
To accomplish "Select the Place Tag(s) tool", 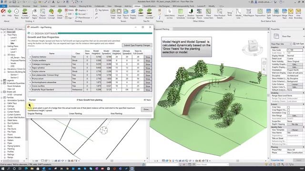I will [35, 14].
